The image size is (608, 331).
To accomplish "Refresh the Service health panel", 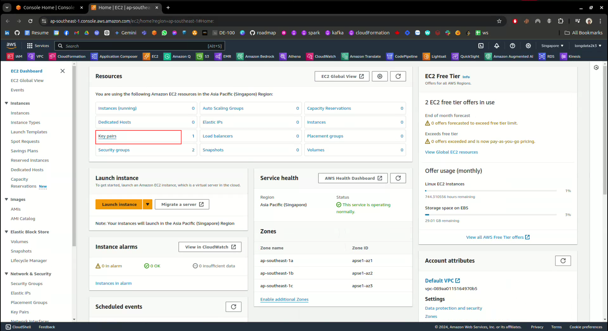I will click(398, 178).
